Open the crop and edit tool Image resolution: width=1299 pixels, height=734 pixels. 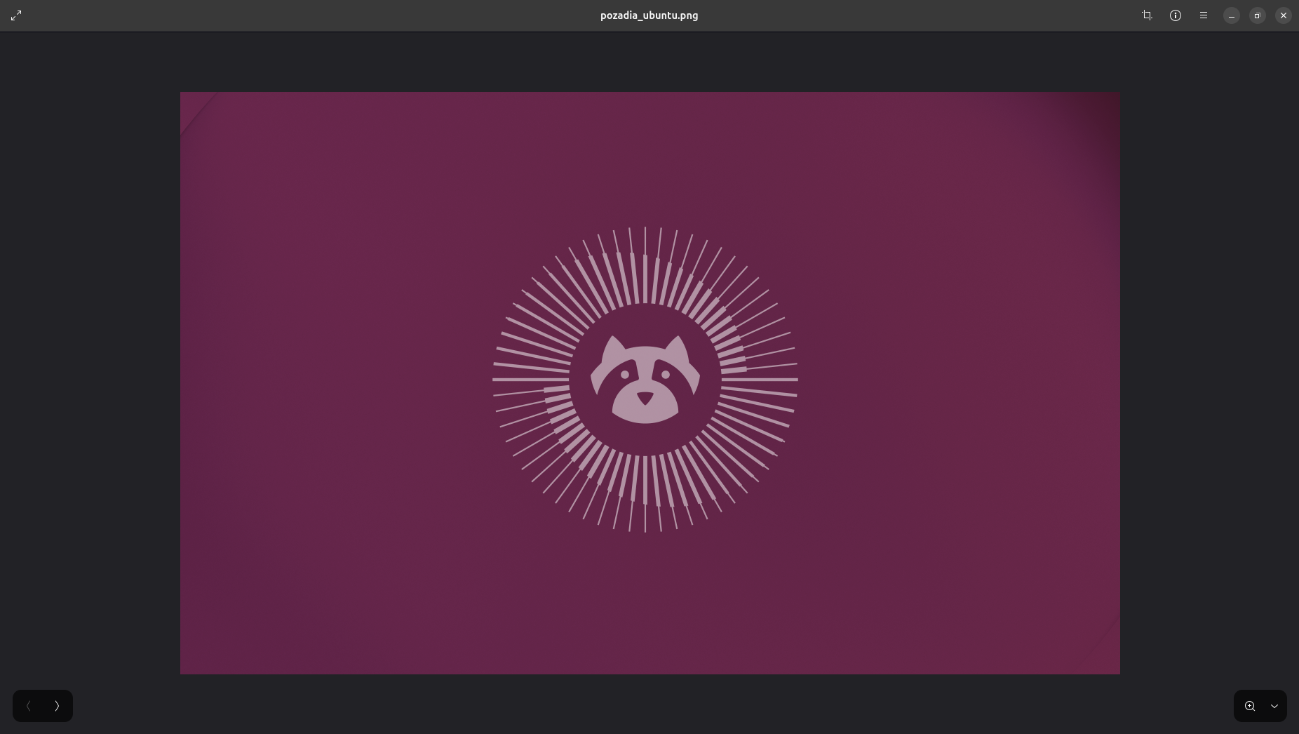(x=1147, y=15)
